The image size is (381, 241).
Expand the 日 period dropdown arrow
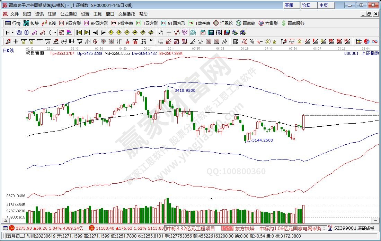pyautogui.click(x=12, y=32)
